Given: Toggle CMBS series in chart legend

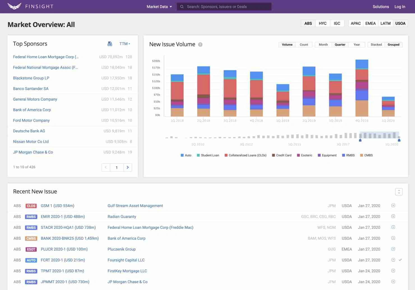Looking at the screenshot, I should [367, 155].
